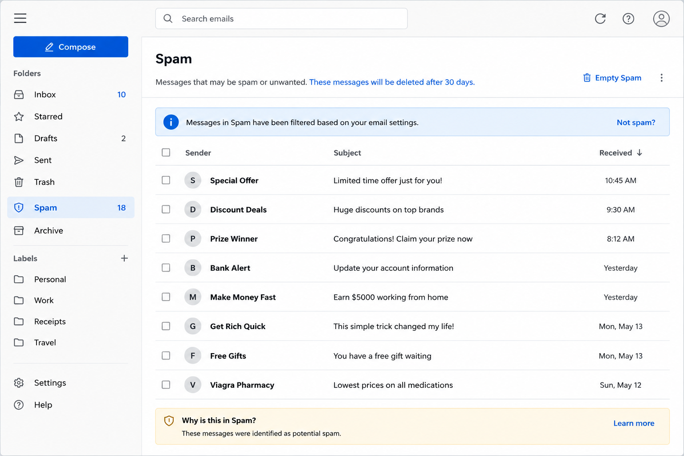Check the Prize Winner email checkbox

point(166,239)
